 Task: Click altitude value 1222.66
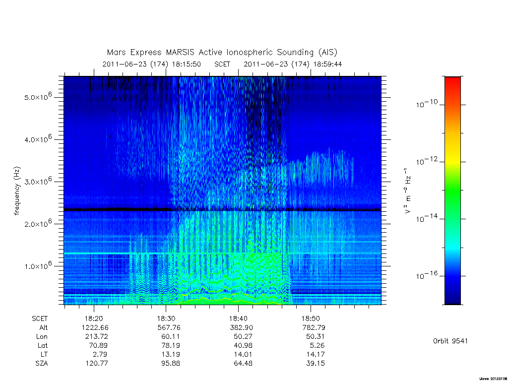[95, 327]
